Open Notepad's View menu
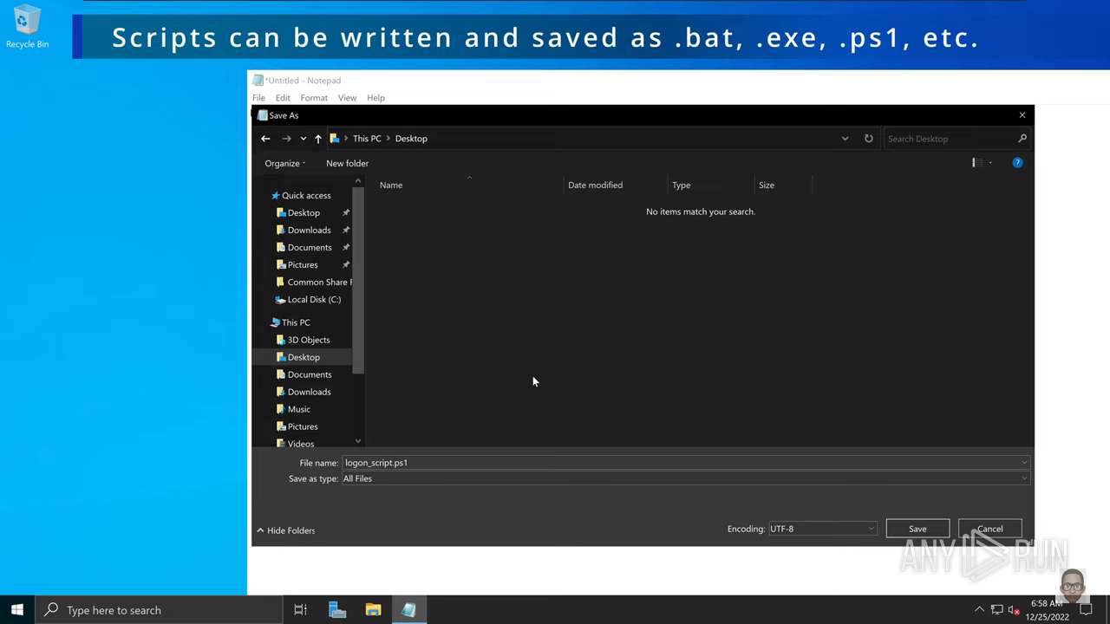The width and height of the screenshot is (1110, 624). click(x=347, y=98)
